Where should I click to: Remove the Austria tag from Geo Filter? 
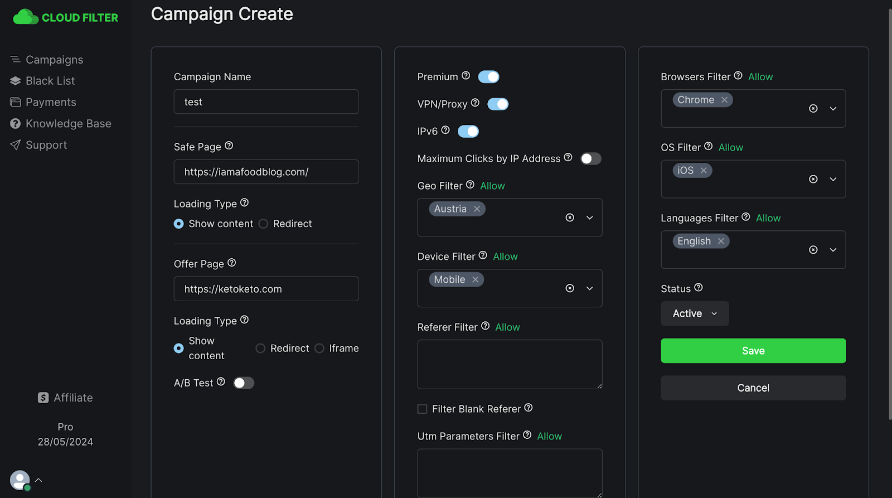click(x=477, y=209)
